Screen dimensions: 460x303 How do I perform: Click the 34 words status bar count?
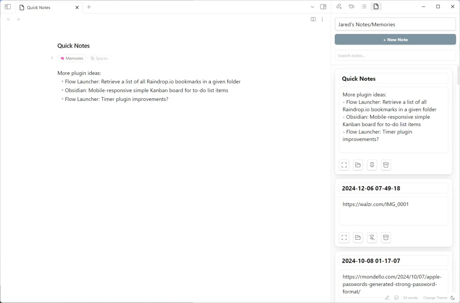[410, 298]
